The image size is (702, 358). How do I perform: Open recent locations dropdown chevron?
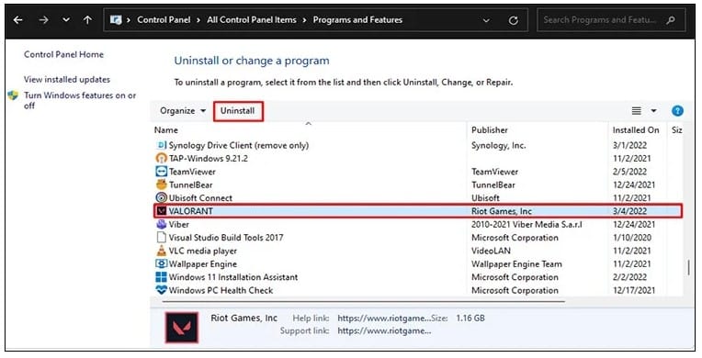pyautogui.click(x=66, y=20)
